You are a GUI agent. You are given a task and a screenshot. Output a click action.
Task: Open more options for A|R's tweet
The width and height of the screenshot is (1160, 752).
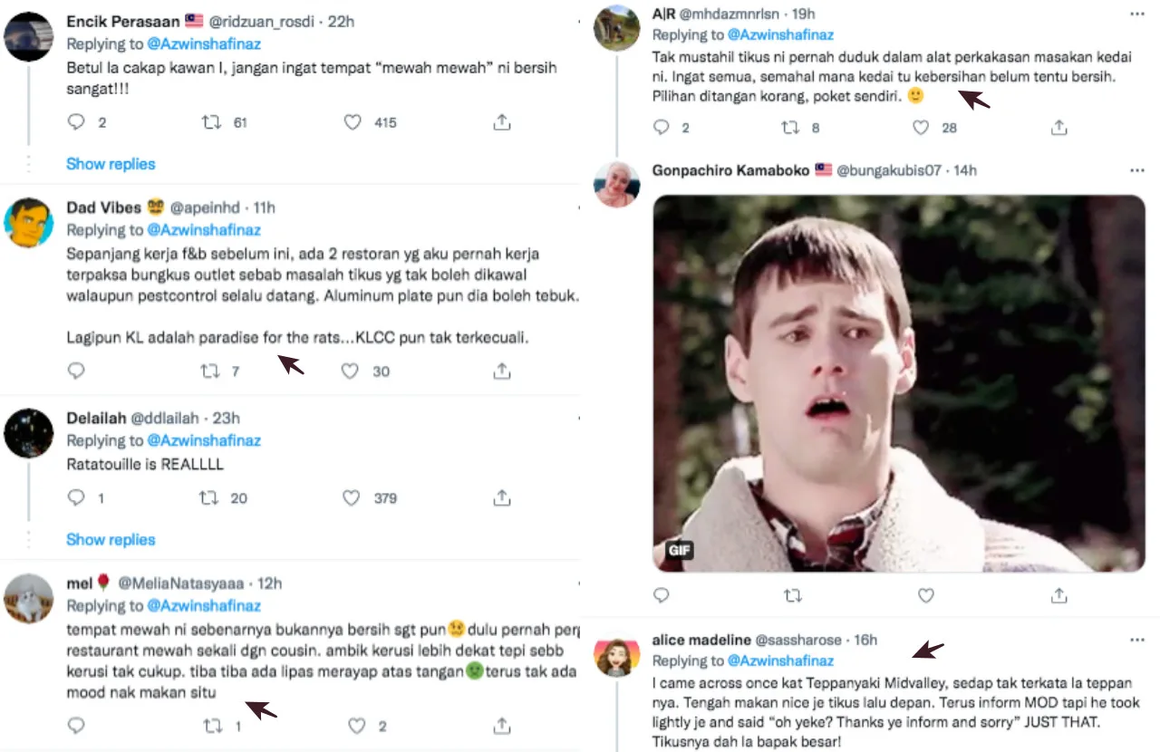point(1136,14)
